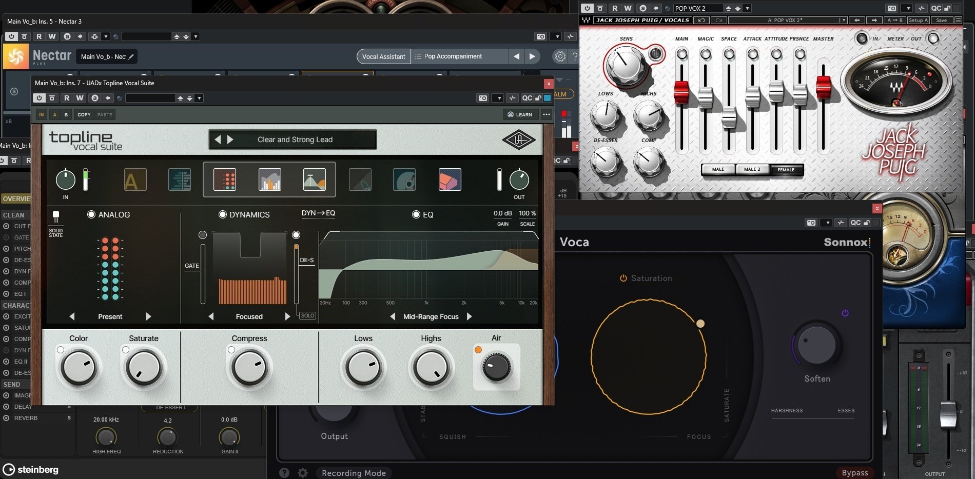Open the Topline Cubase preset dropdown arrow
Viewport: 975px width, 479px height.
(x=200, y=98)
